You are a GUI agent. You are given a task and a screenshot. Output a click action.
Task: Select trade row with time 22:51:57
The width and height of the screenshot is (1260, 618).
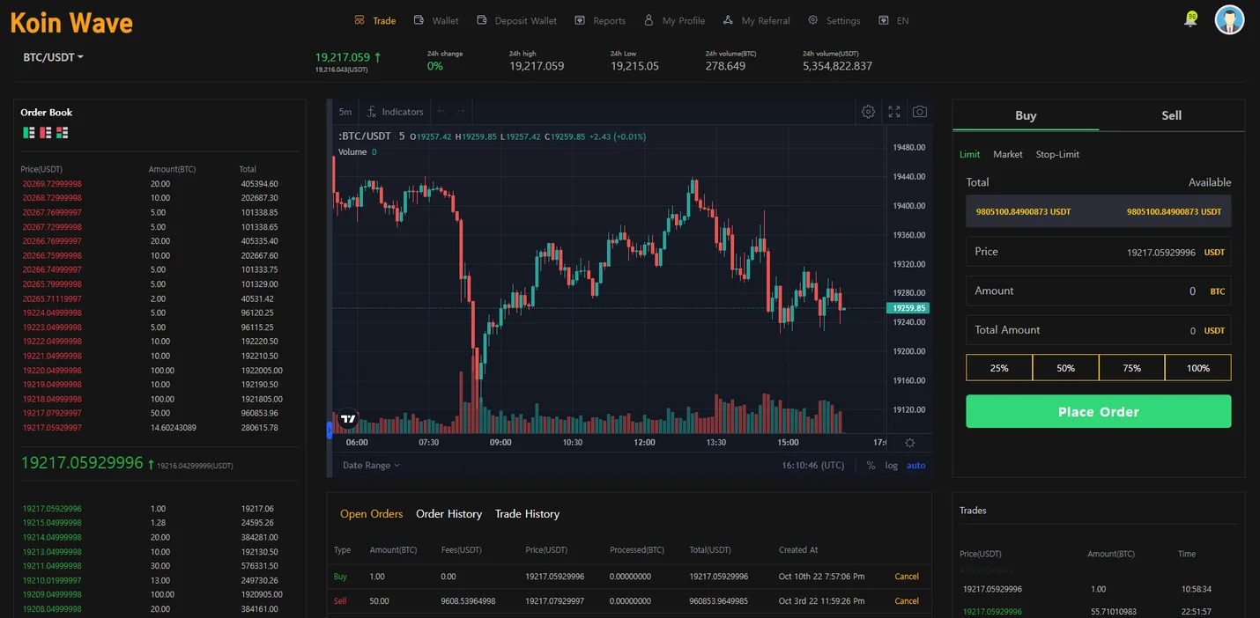click(x=1099, y=611)
